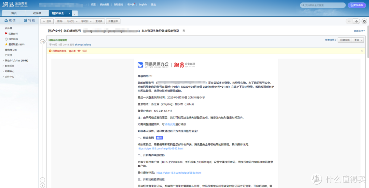Viewport: 369px width, 188px height.
Task: Click 退出 to log out
Action: 153,4
